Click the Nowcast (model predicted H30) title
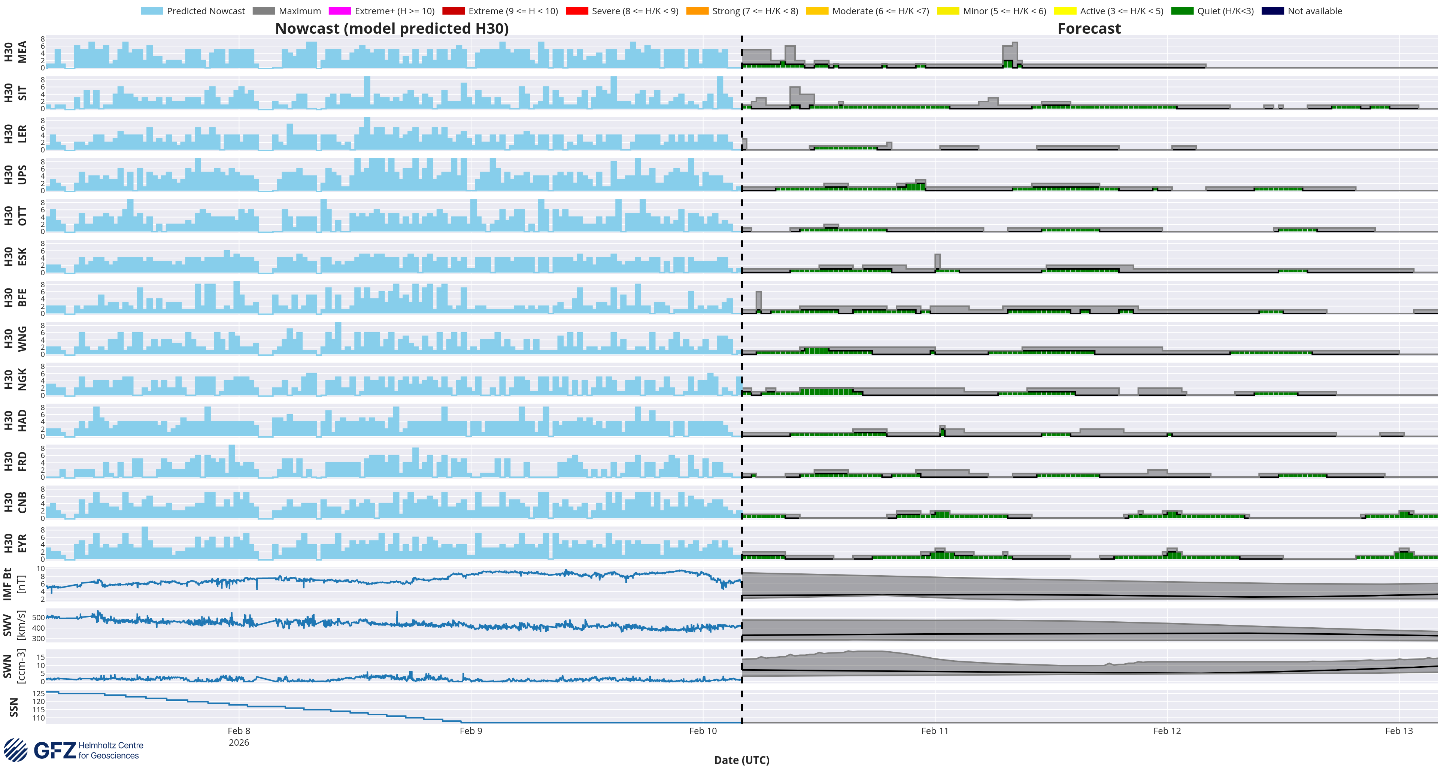The image size is (1438, 767). [392, 28]
